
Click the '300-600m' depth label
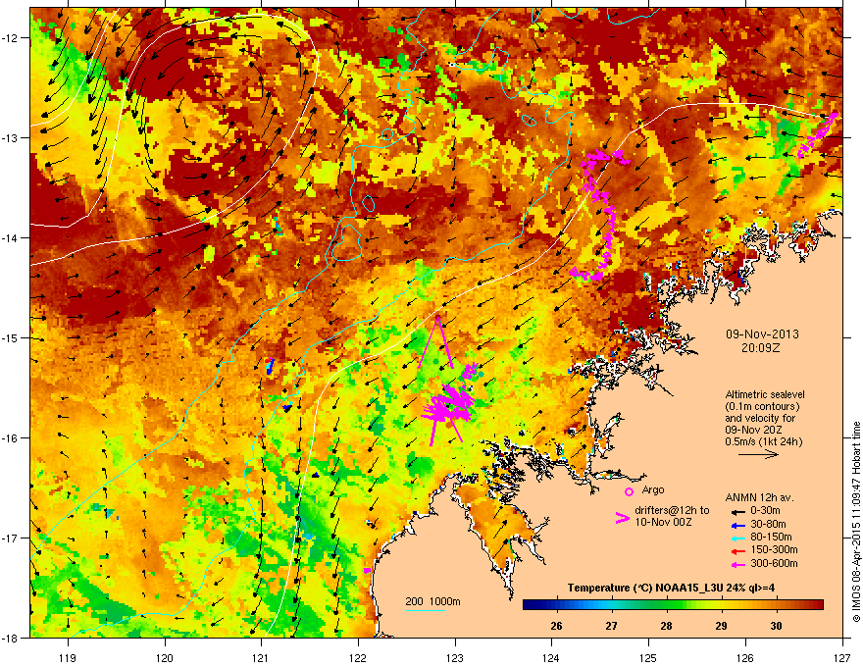[x=774, y=564]
